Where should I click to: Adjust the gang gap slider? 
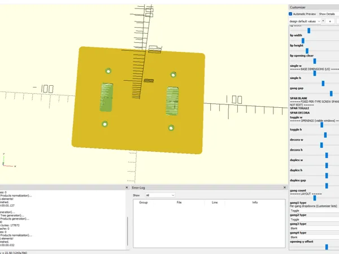click(x=331, y=94)
